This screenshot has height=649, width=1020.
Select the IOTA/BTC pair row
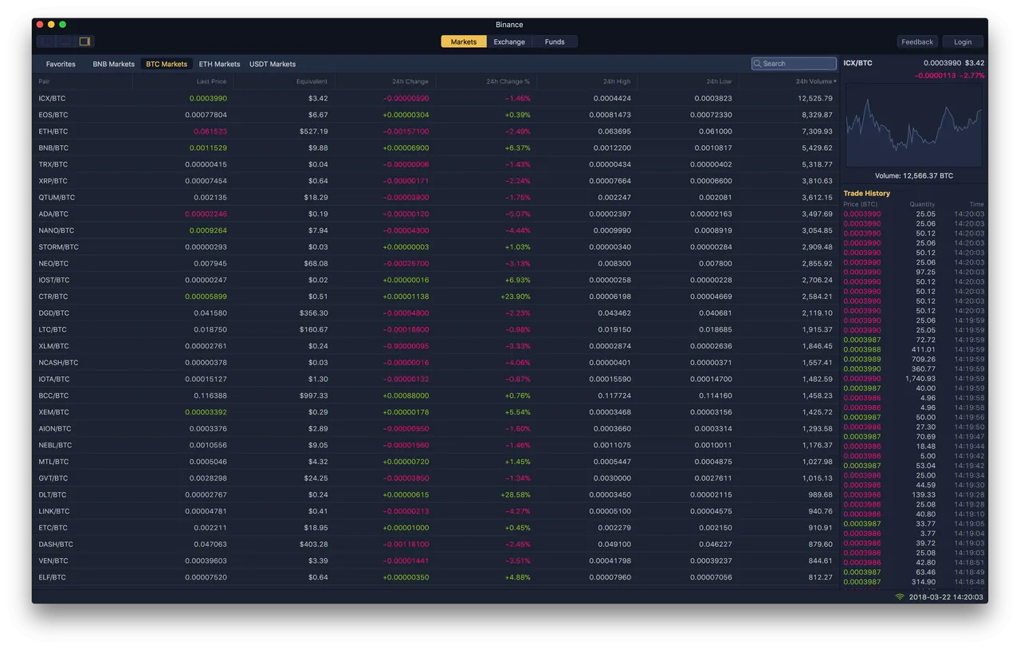click(x=435, y=379)
